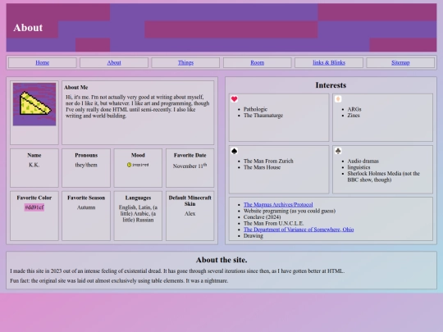Click the #dd91cf favorite color swatch
This screenshot has height=332, width=443.
(34, 207)
